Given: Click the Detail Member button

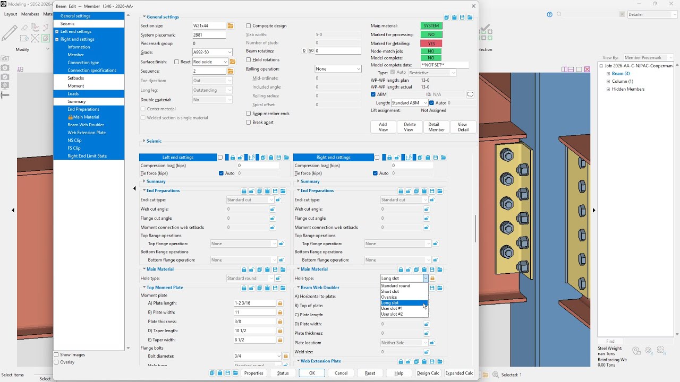Looking at the screenshot, I should tap(437, 127).
